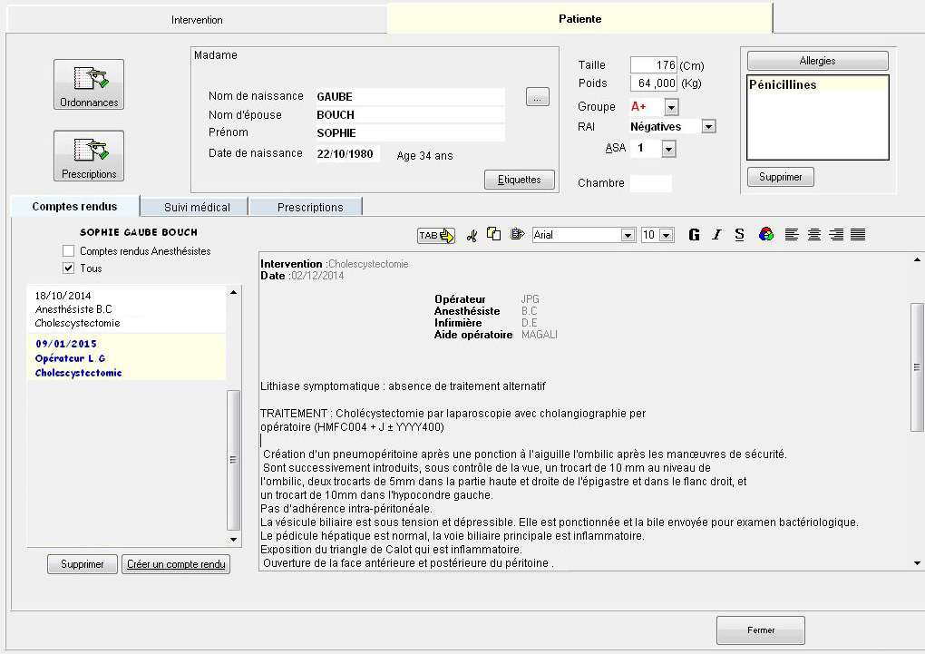Click Supprimer under the allergies list
This screenshot has height=654, width=925.
tap(781, 177)
